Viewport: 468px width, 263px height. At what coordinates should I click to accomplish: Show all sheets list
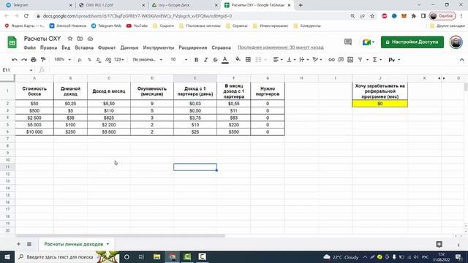pos(29,244)
